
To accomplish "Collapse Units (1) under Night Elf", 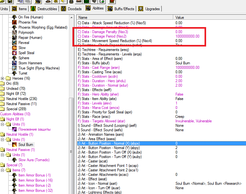I will (2, 124).
